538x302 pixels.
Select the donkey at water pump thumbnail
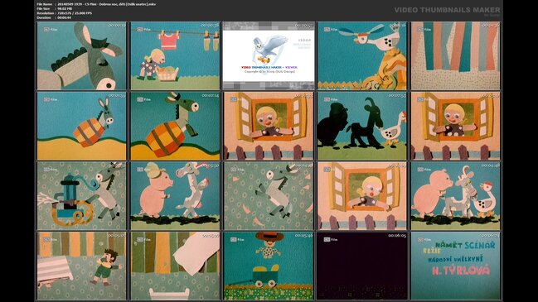82,196
